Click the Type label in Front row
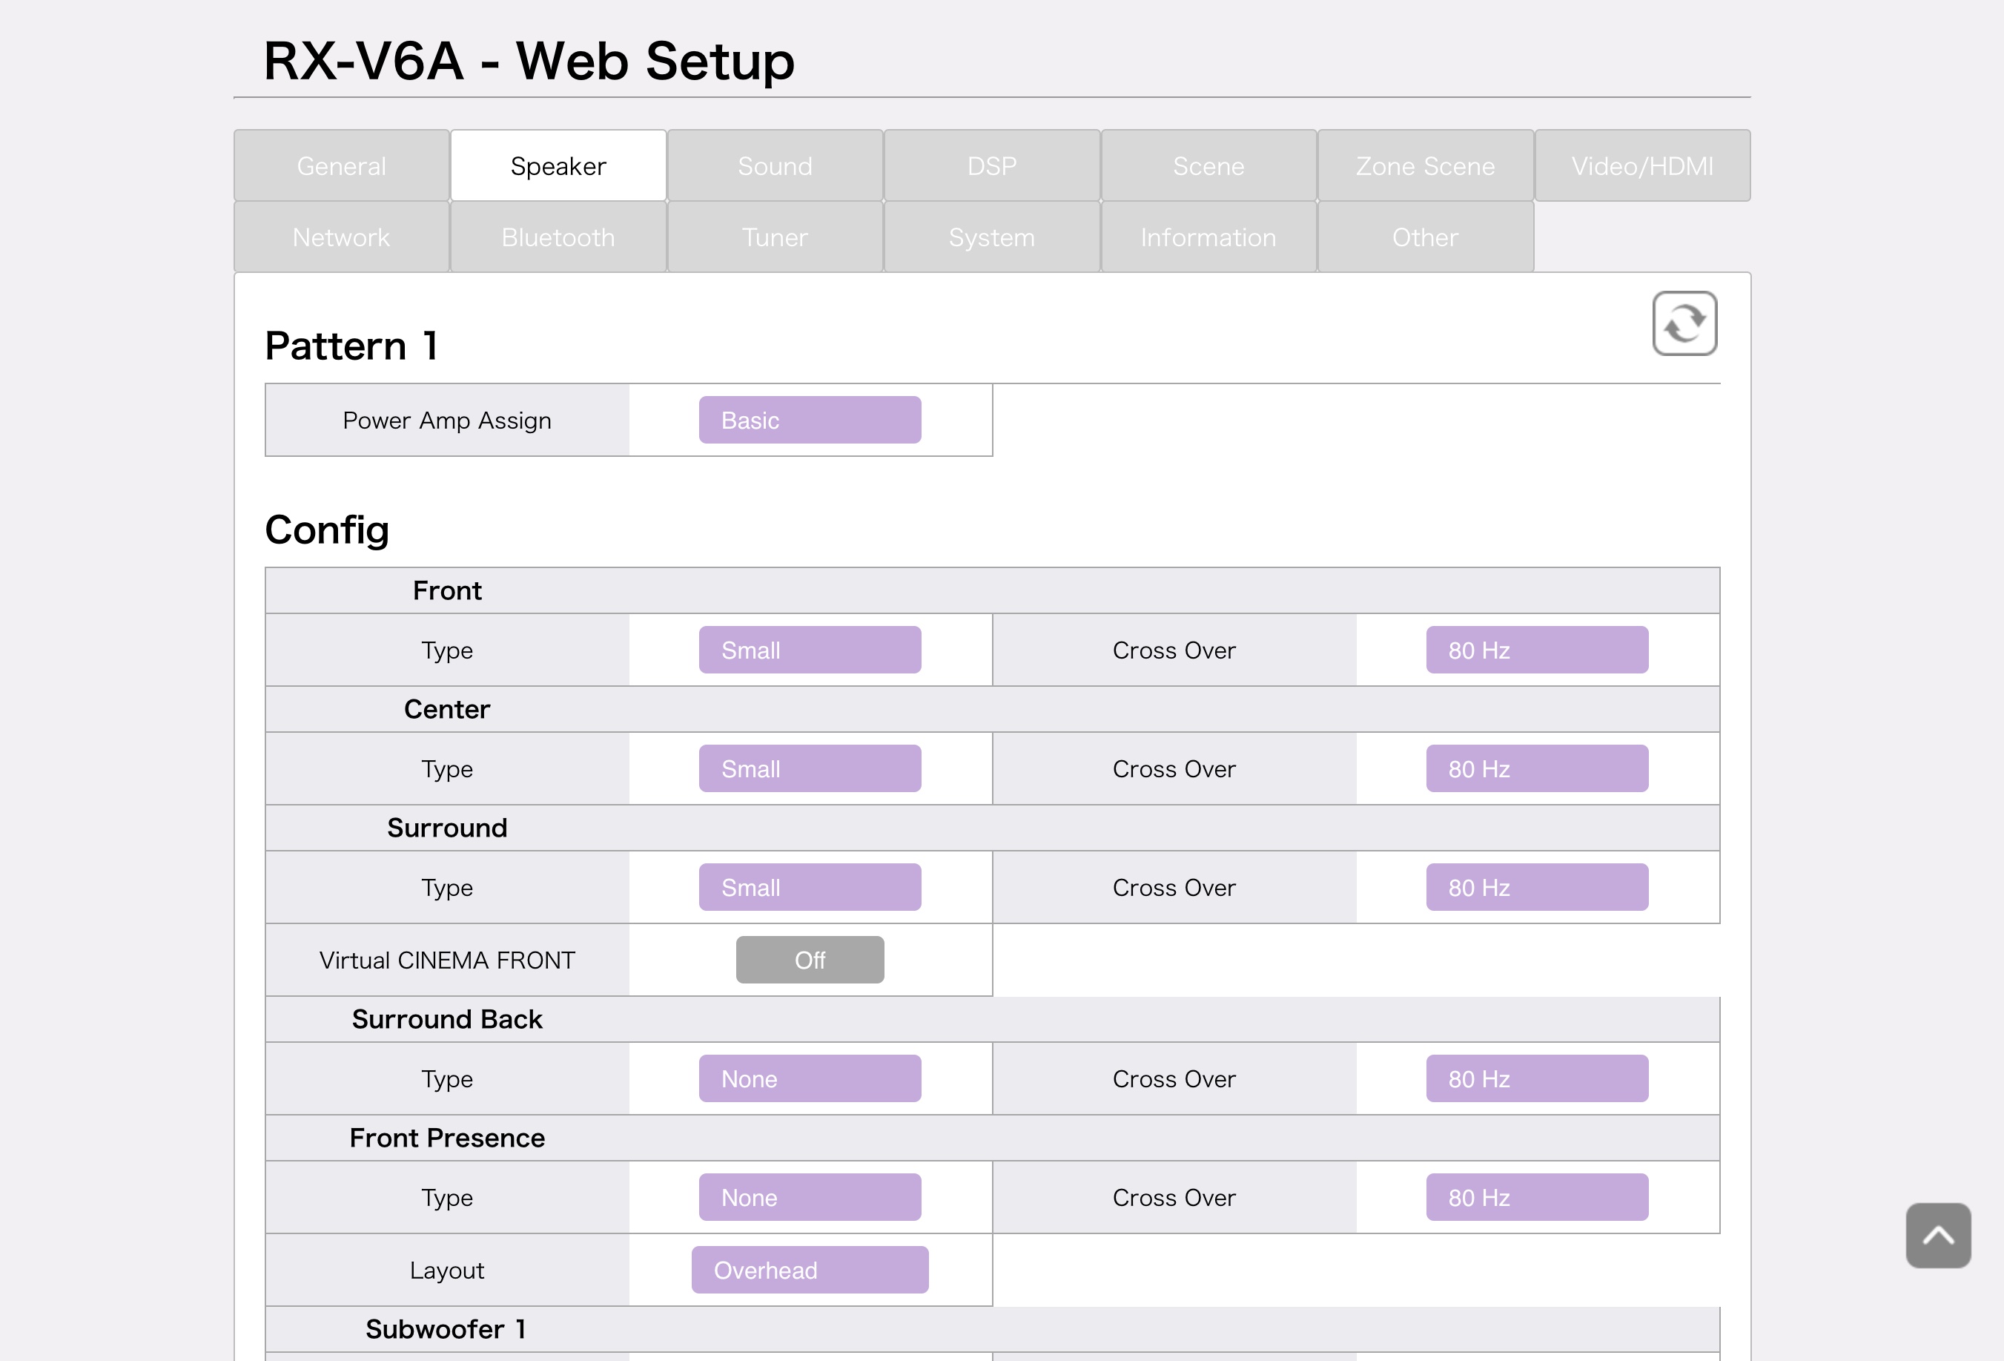This screenshot has height=1361, width=2004. [446, 650]
